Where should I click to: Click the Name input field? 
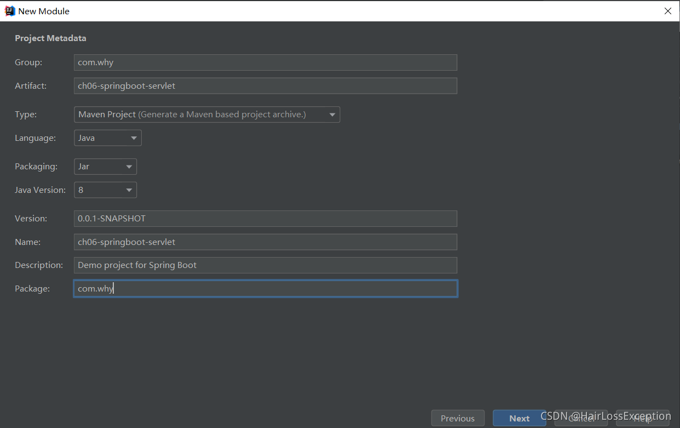(265, 242)
